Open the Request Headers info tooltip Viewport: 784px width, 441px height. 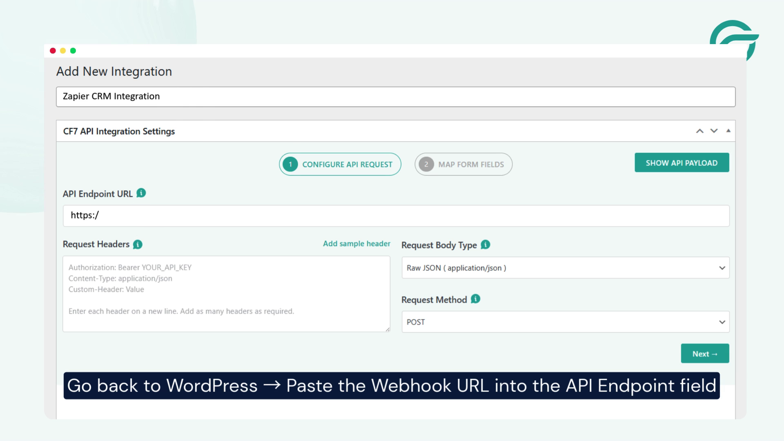click(138, 244)
